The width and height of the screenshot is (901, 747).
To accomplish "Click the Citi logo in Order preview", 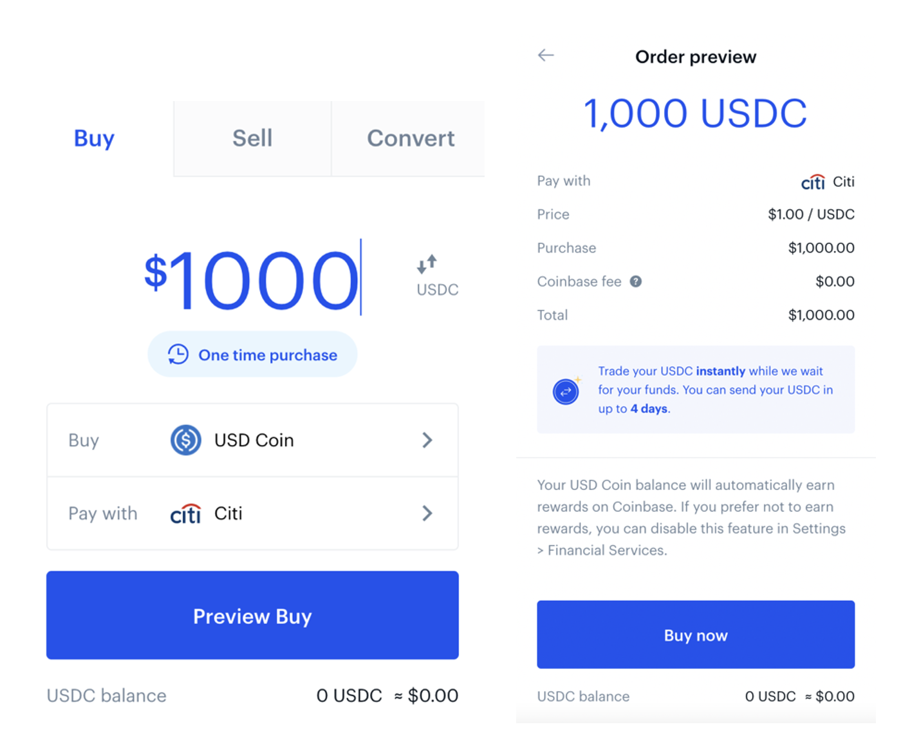I will [813, 182].
